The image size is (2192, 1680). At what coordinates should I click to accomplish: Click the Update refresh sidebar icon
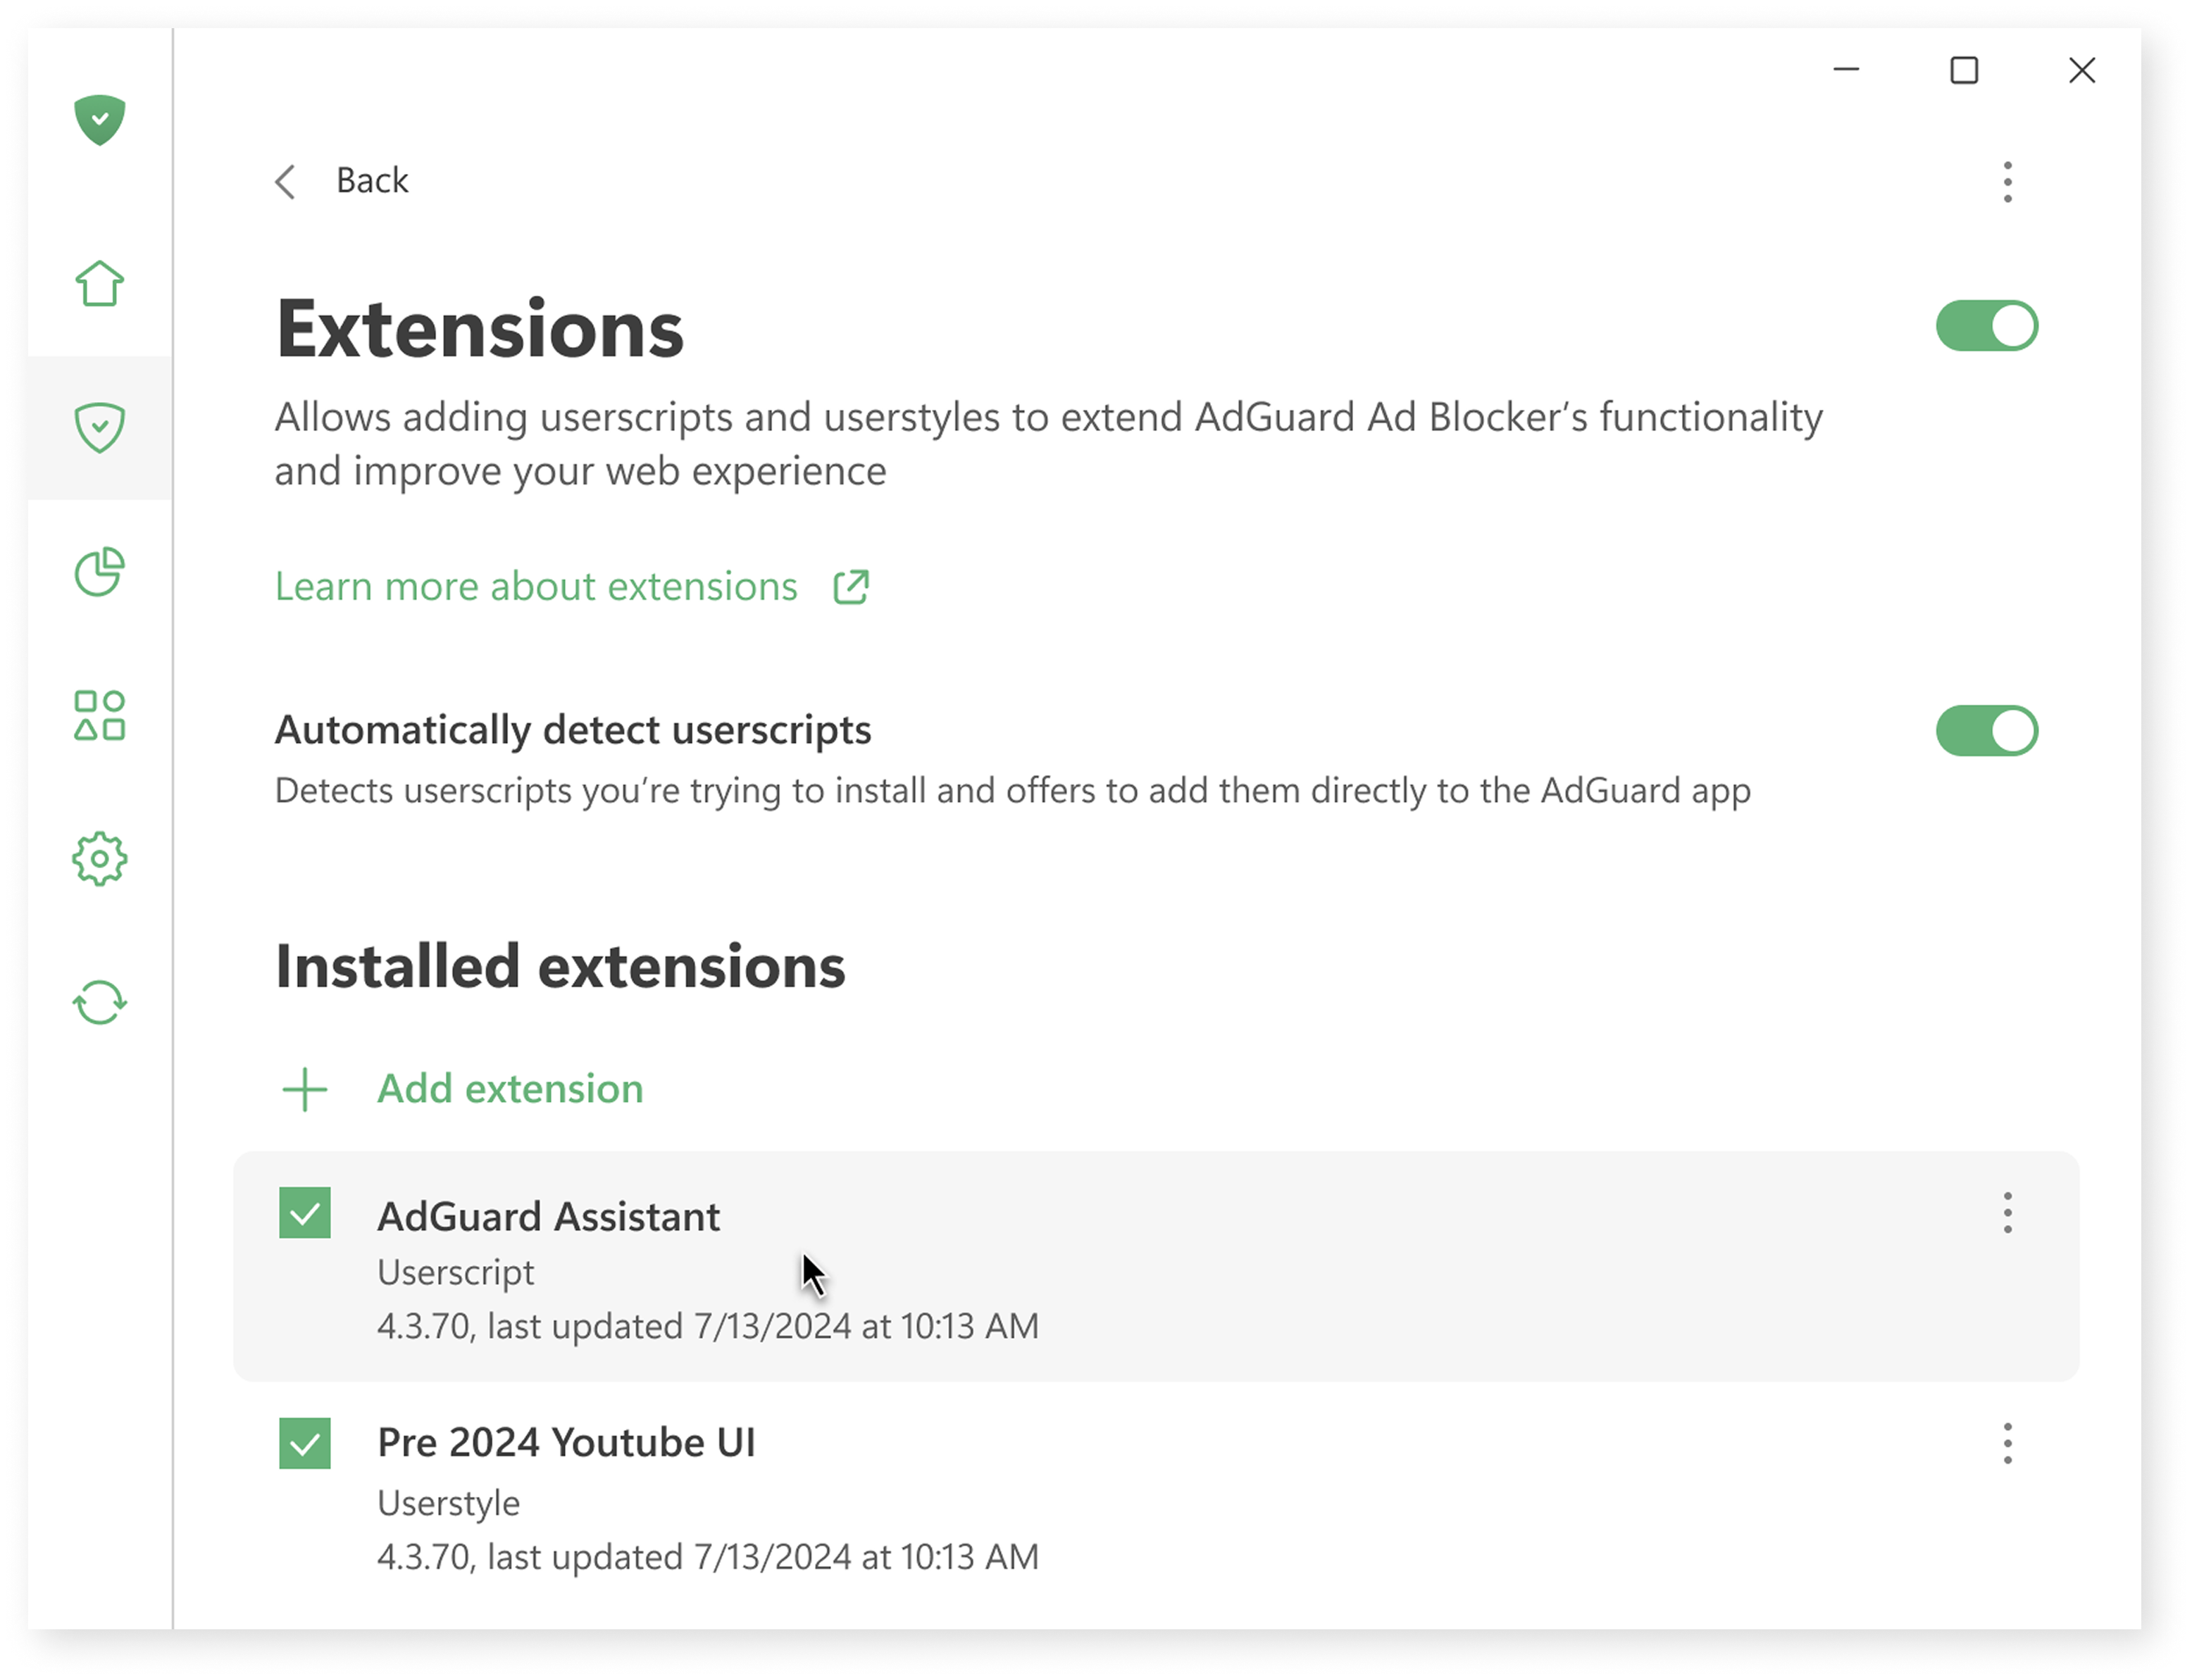coord(99,1002)
